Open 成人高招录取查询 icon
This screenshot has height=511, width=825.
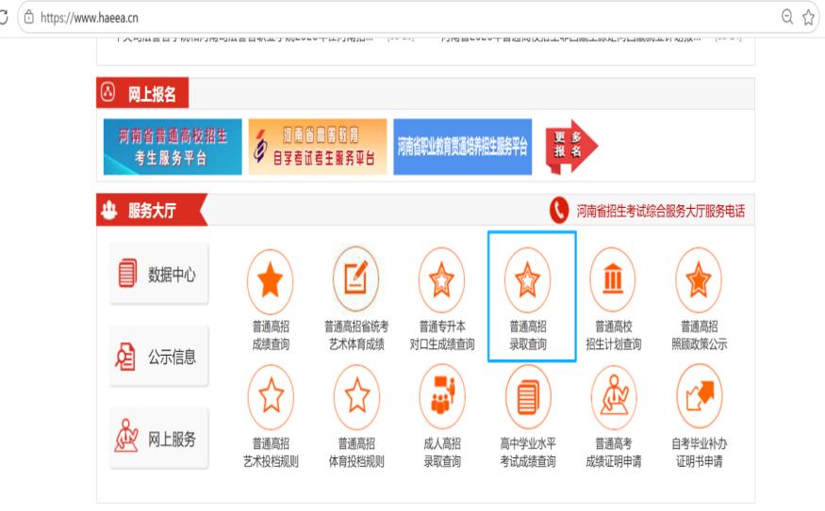coord(442,397)
